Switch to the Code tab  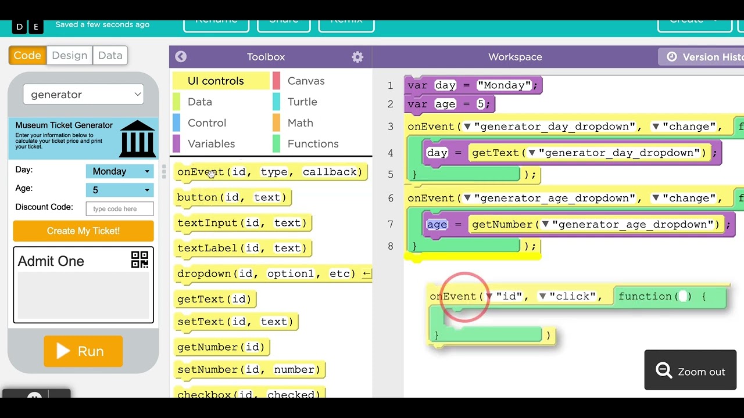[27, 55]
